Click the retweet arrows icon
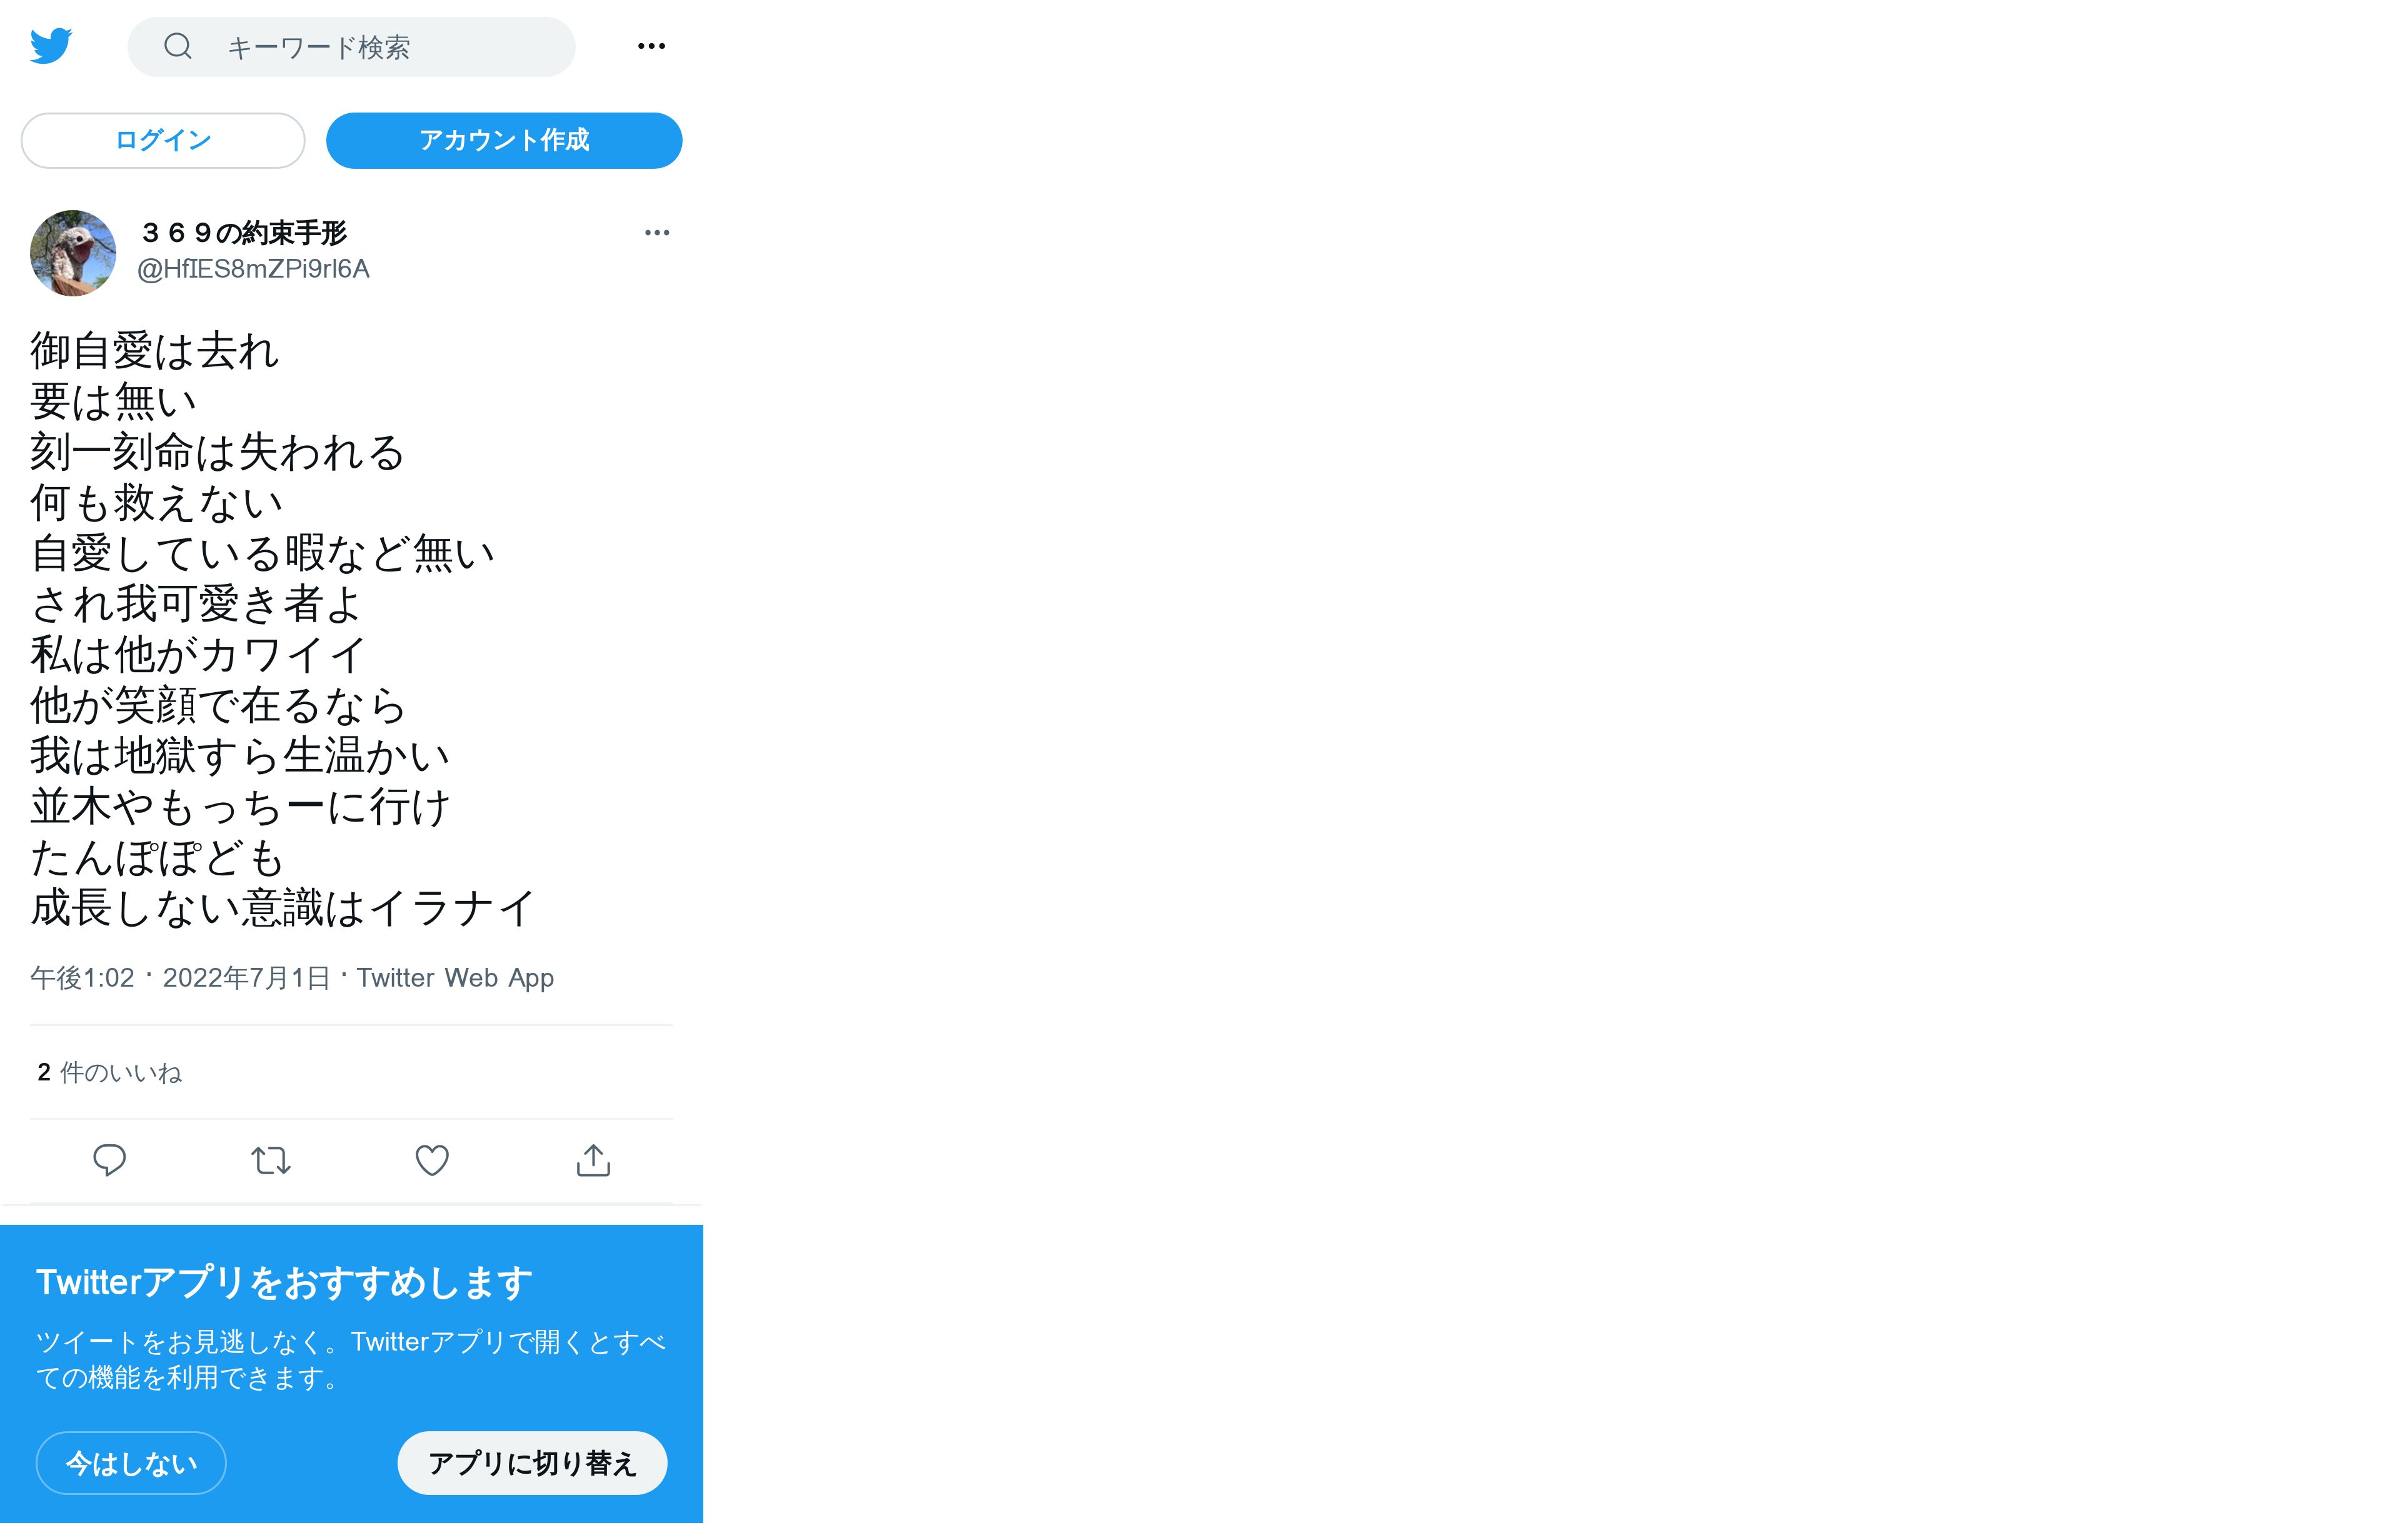Image resolution: width=2408 pixels, height=1525 pixels. click(271, 1160)
